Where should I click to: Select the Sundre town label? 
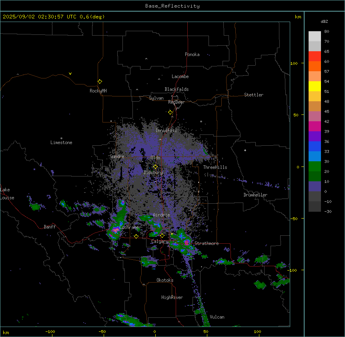click(x=117, y=156)
